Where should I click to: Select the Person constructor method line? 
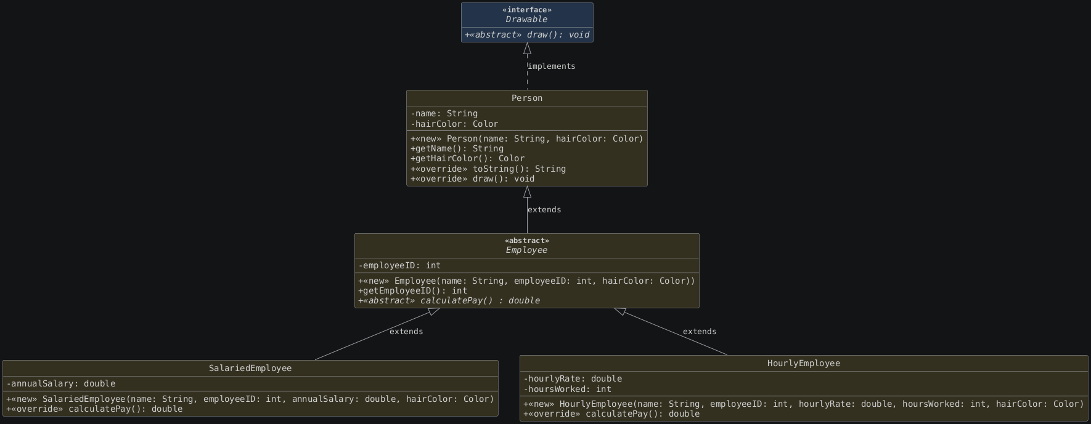[x=527, y=138]
